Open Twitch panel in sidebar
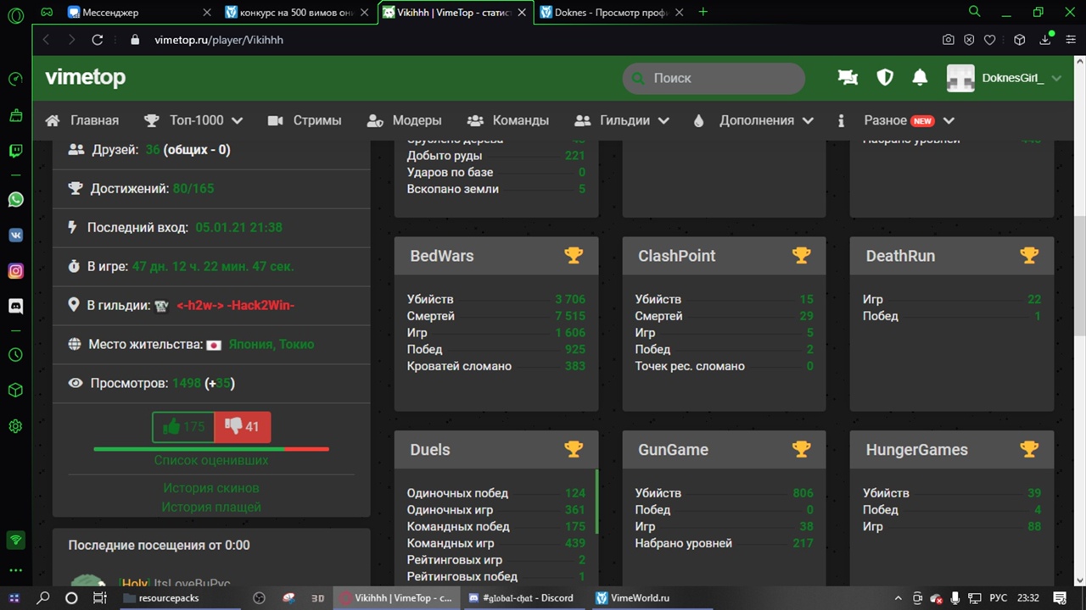 click(x=15, y=151)
